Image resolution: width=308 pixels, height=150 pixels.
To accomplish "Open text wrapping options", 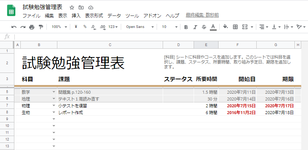I will (x=288, y=27).
